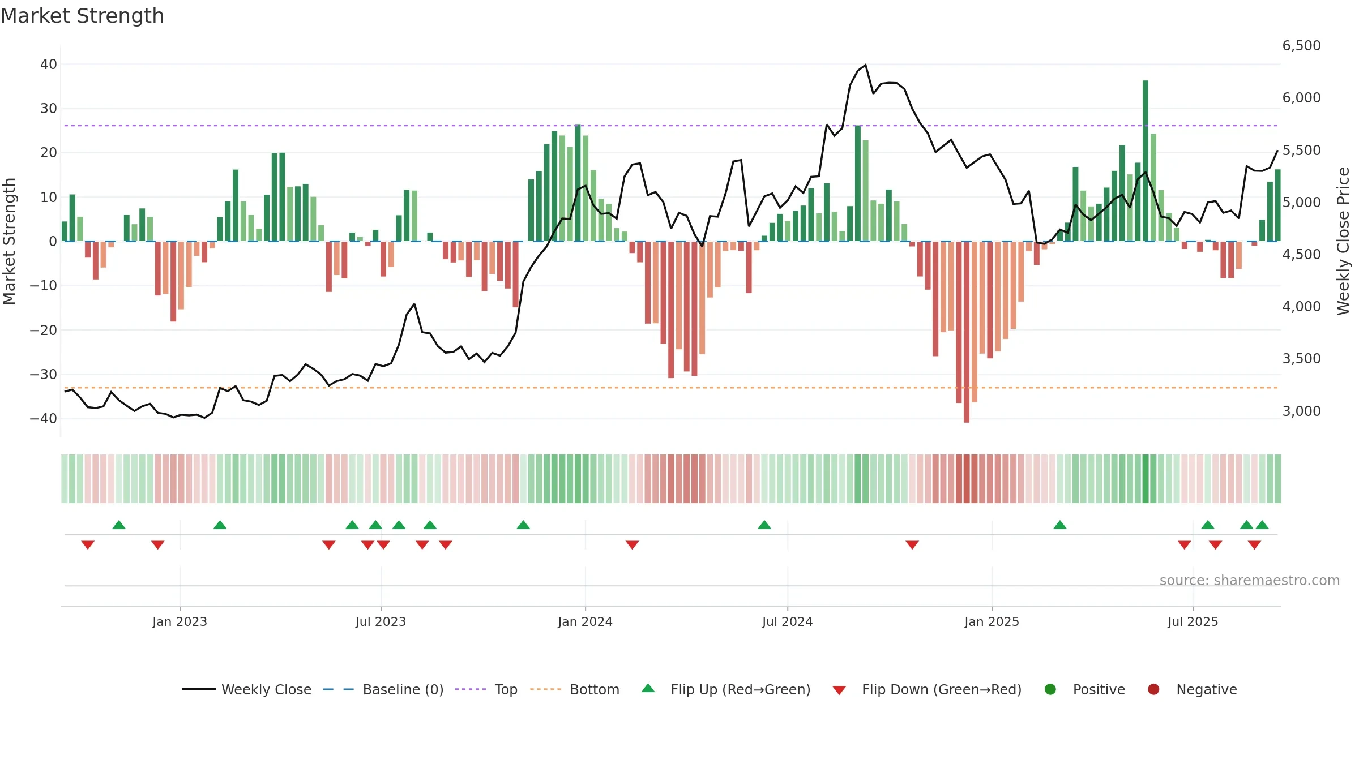Click the Jul 2025 x-axis label
The height and width of the screenshot is (764, 1359).
point(1193,621)
